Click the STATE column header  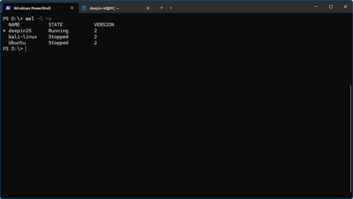(x=56, y=25)
